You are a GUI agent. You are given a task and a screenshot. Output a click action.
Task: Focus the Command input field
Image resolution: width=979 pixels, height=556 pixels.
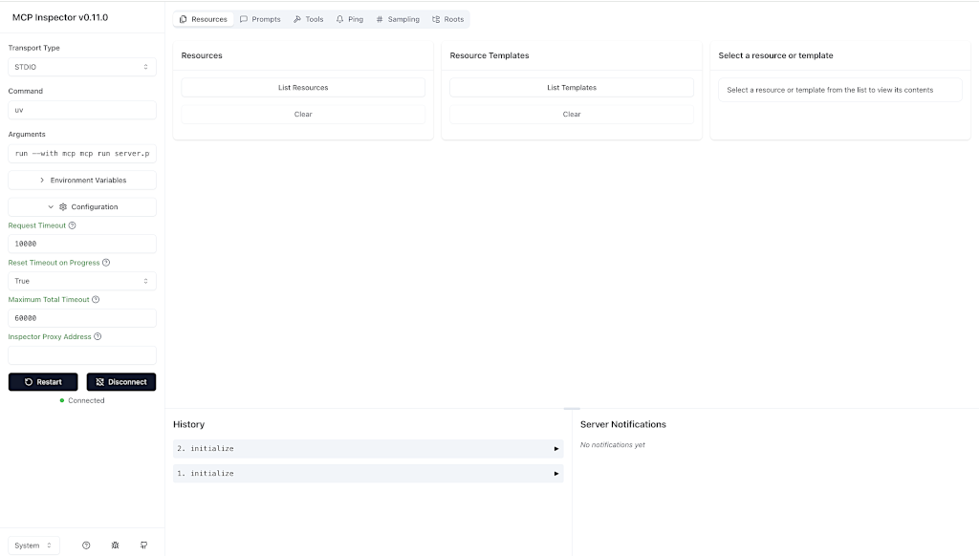(x=82, y=110)
